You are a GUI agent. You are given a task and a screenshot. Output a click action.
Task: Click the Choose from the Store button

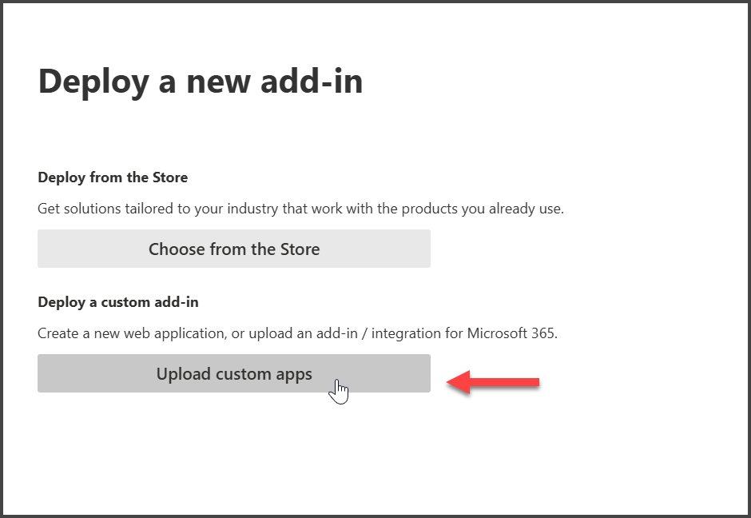(234, 249)
